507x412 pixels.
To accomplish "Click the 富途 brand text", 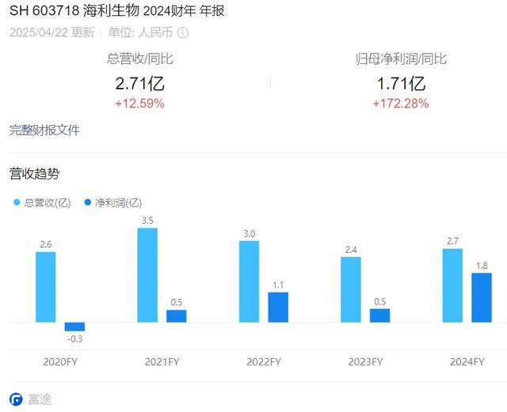I will tap(40, 399).
